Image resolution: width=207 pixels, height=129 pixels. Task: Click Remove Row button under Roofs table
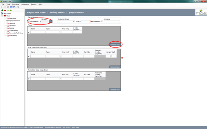pos(115,89)
